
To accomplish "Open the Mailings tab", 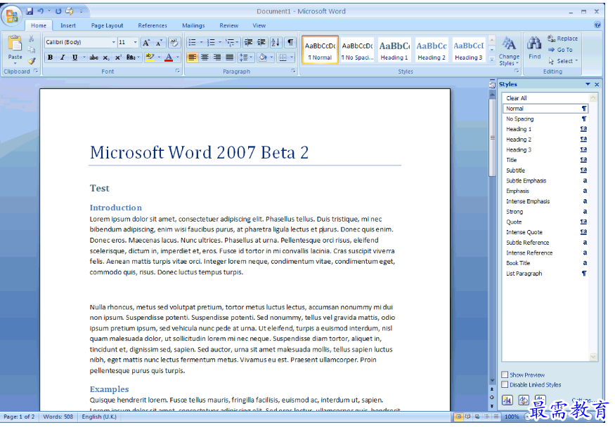I will [193, 25].
